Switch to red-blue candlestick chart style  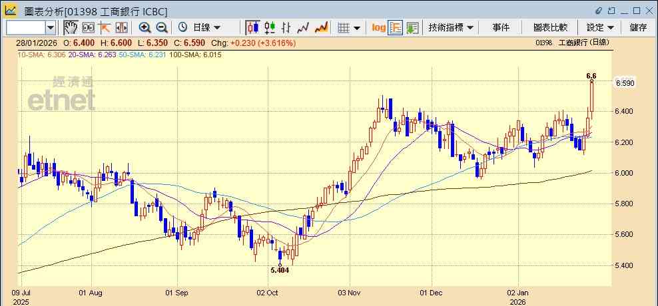[x=252, y=28]
